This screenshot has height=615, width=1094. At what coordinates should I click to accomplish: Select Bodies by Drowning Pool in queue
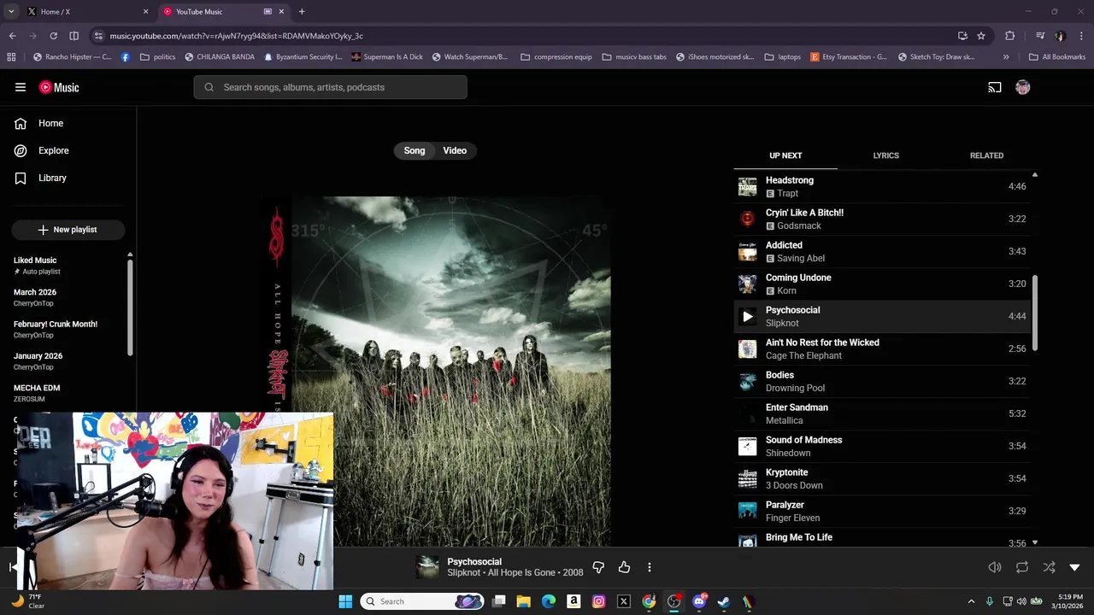tap(882, 381)
